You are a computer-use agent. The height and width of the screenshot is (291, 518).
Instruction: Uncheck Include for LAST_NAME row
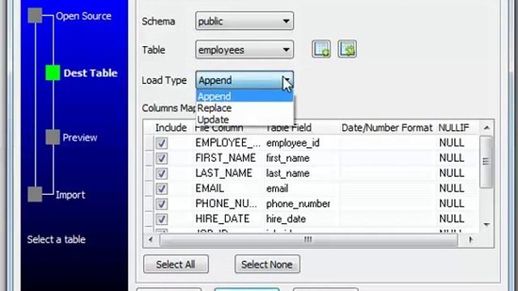coord(162,173)
